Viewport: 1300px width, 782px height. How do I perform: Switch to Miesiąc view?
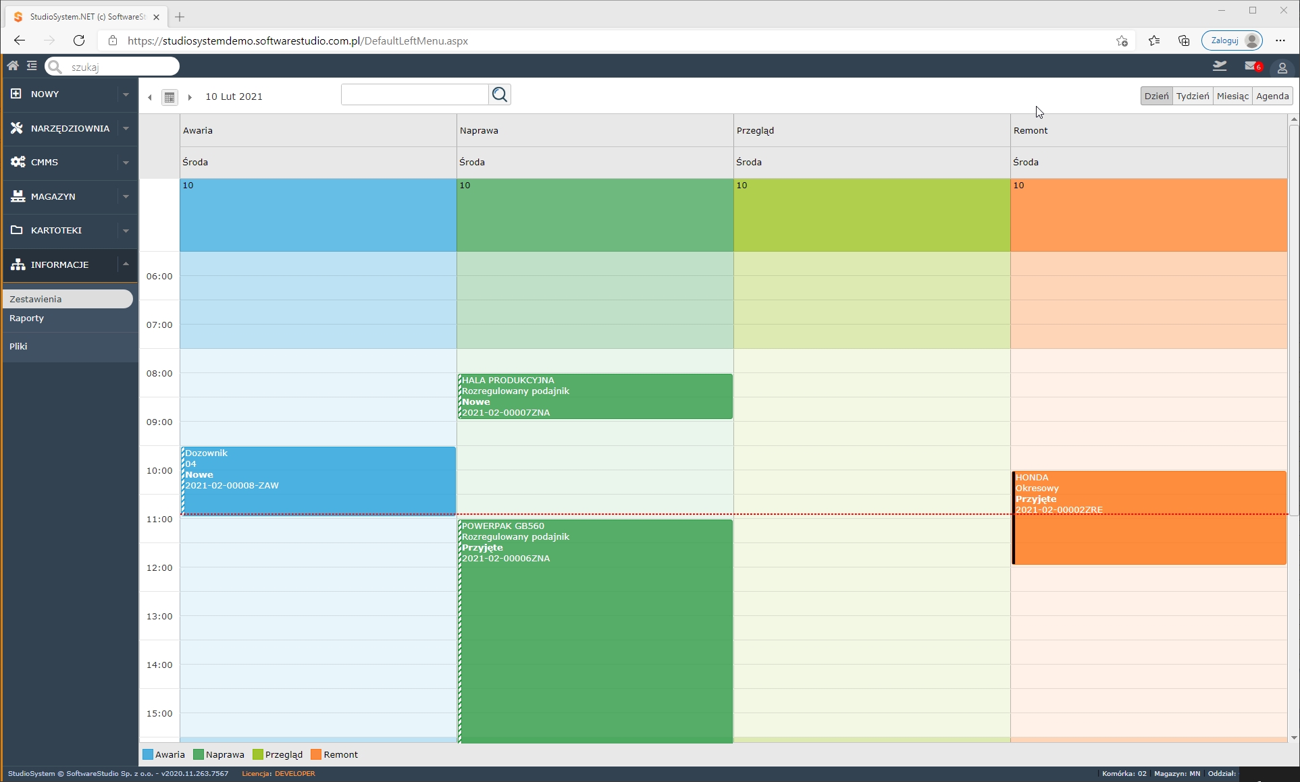coord(1232,96)
